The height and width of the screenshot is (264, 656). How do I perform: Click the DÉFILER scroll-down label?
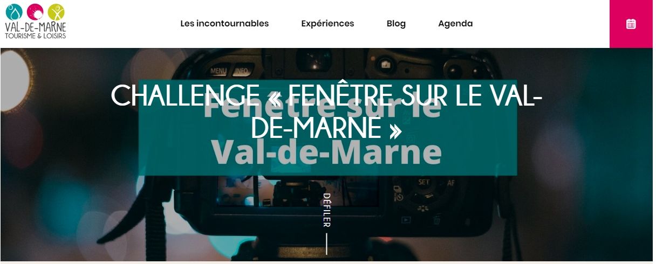(326, 210)
